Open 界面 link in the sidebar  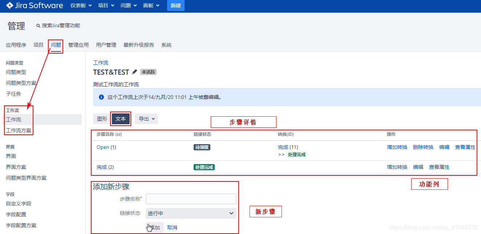click(x=11, y=156)
